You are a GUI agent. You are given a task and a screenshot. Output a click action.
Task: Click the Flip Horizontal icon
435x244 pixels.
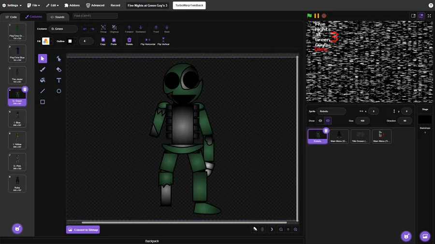[147, 40]
